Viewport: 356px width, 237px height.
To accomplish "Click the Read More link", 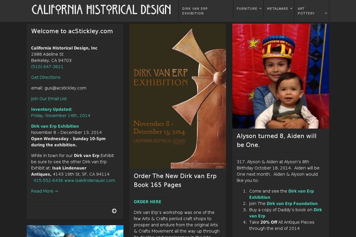I will point(44,191).
